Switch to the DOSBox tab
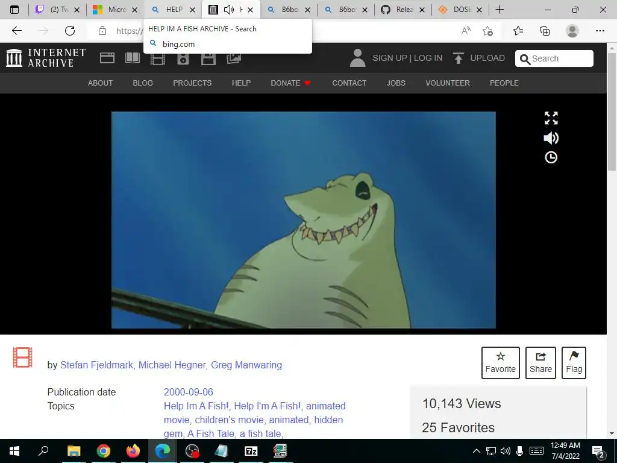617x463 pixels. [460, 10]
